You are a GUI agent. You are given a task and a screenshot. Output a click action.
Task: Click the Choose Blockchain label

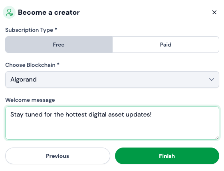30,65
